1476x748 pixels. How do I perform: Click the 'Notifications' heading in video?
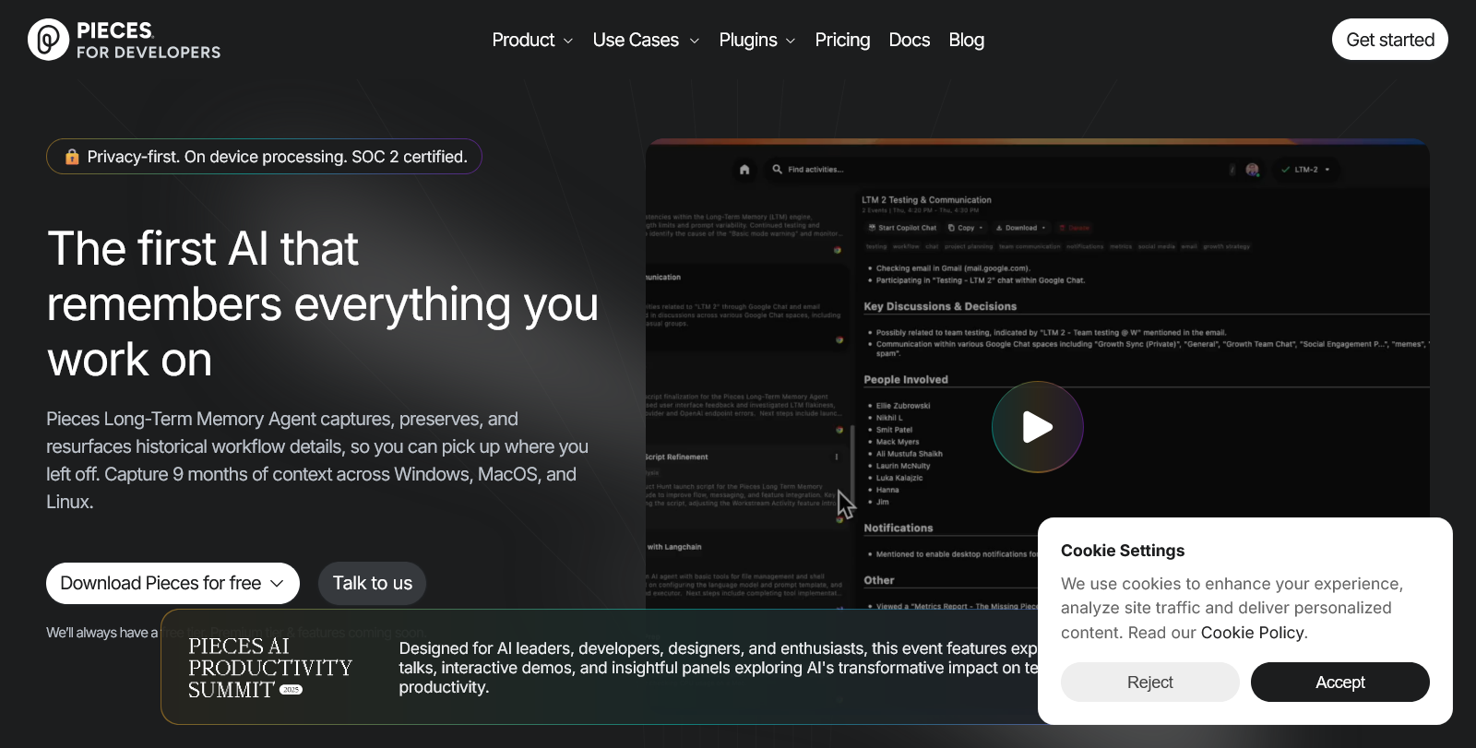pyautogui.click(x=899, y=528)
